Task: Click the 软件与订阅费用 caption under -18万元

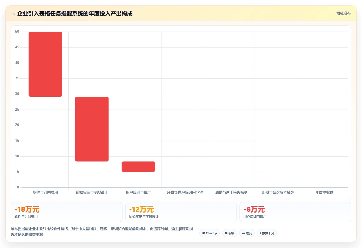Action: pyautogui.click(x=26, y=217)
